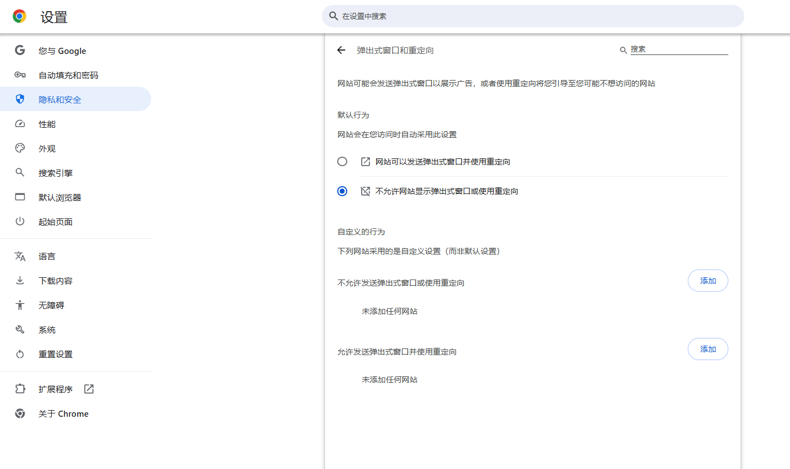Screen dimensions: 790x469
Task: Click the shield icon for privacy and security
Action: click(x=20, y=99)
